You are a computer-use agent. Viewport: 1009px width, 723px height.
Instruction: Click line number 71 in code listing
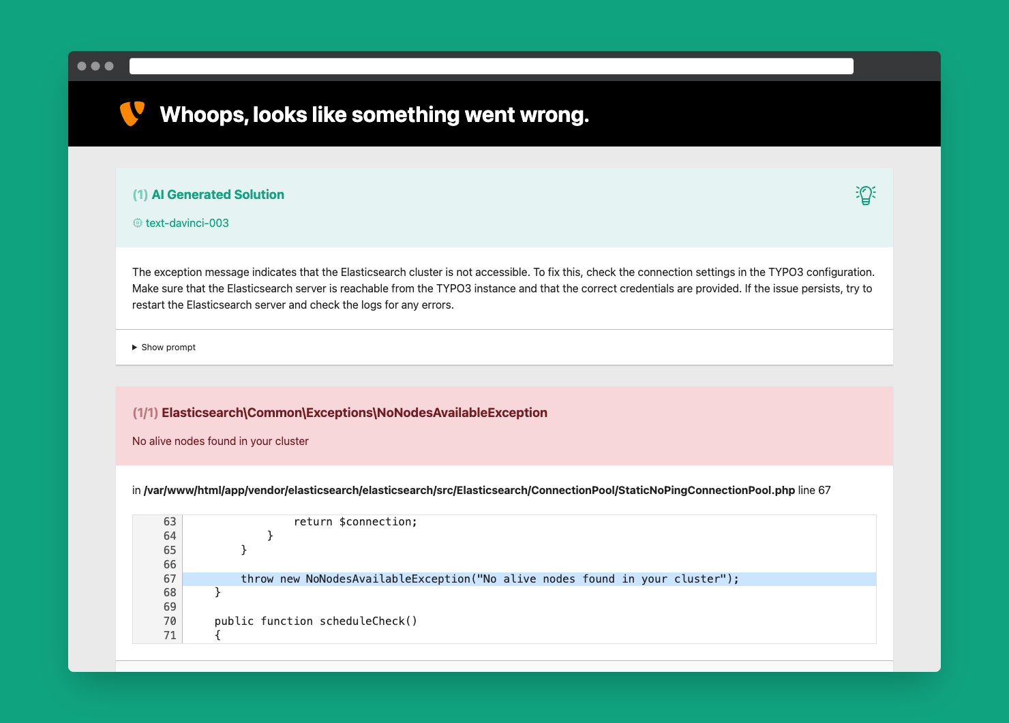(x=170, y=636)
